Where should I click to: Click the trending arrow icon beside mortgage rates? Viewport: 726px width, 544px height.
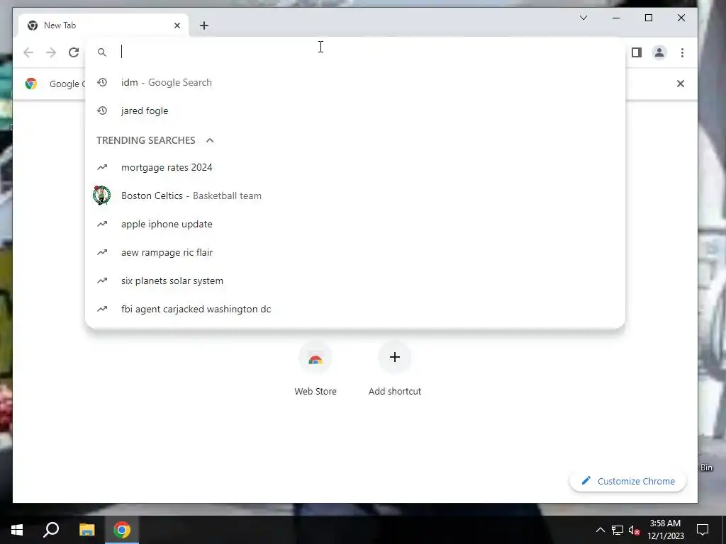(102, 167)
